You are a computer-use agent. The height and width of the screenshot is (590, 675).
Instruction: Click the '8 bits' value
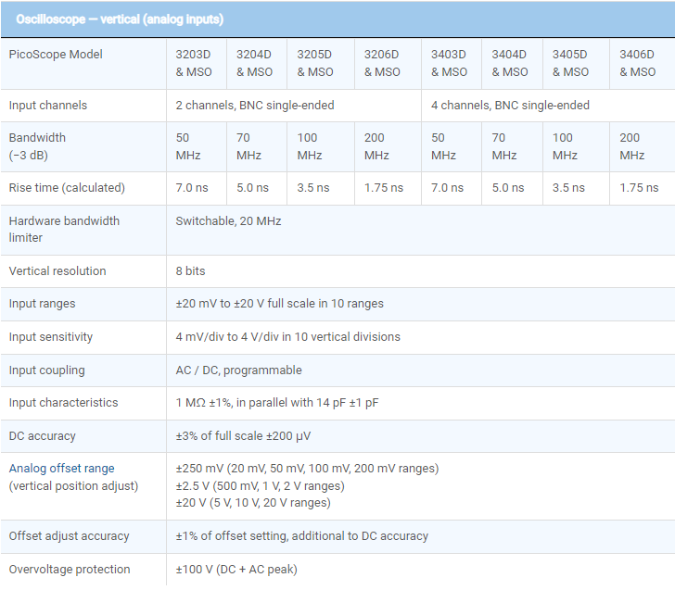(x=190, y=270)
